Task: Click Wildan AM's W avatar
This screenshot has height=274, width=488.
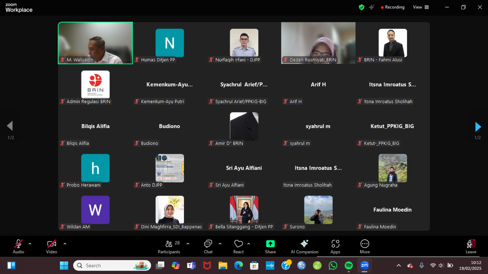Action: (x=95, y=210)
